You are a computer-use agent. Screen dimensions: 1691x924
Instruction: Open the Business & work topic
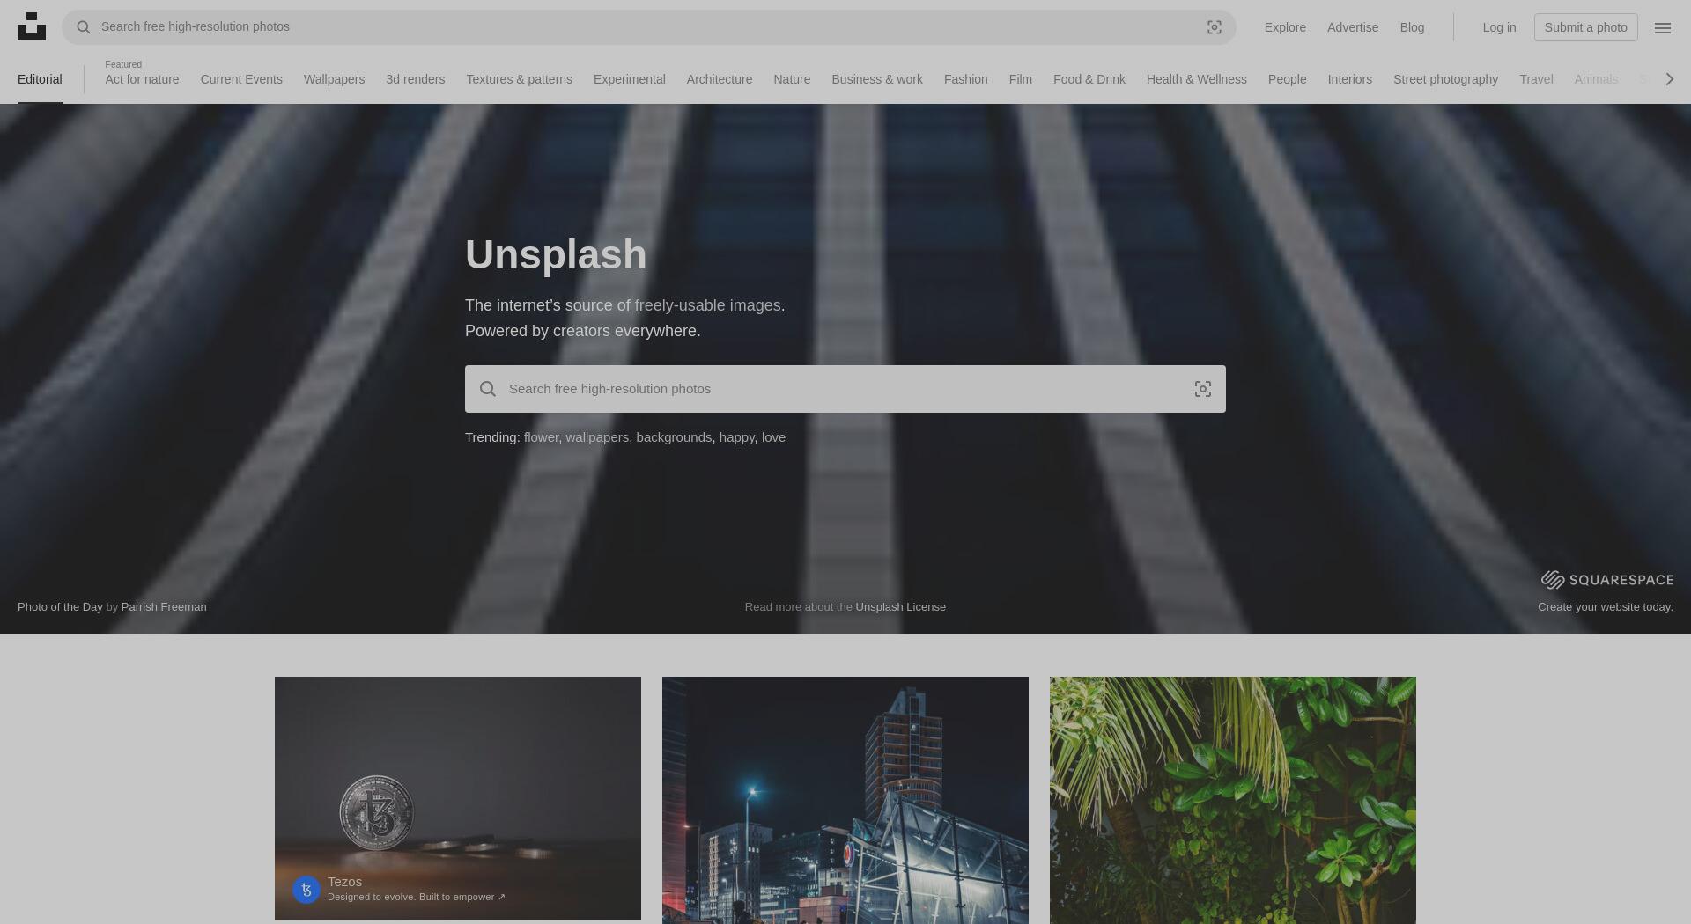coord(877,79)
